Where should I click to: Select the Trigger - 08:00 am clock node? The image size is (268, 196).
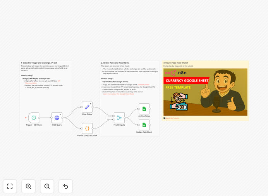tap(34, 118)
